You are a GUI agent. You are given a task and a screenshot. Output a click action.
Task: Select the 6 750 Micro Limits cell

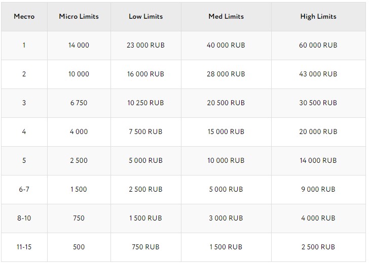[x=79, y=103]
